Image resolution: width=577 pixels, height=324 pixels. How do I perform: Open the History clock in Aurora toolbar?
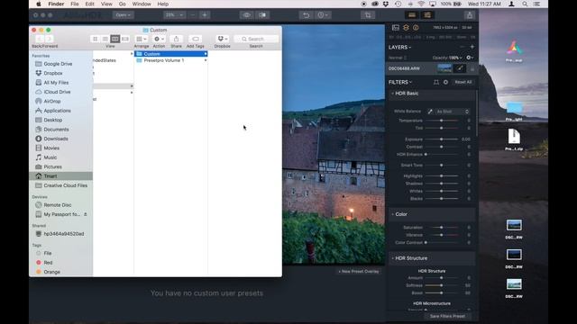(x=323, y=15)
